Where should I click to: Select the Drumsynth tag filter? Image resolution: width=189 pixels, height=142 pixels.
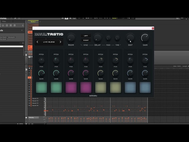[12, 37]
